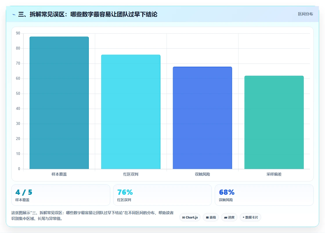The image size is (325, 233).
Task: Click the chart description paragraph text
Action: pyautogui.click(x=93, y=216)
